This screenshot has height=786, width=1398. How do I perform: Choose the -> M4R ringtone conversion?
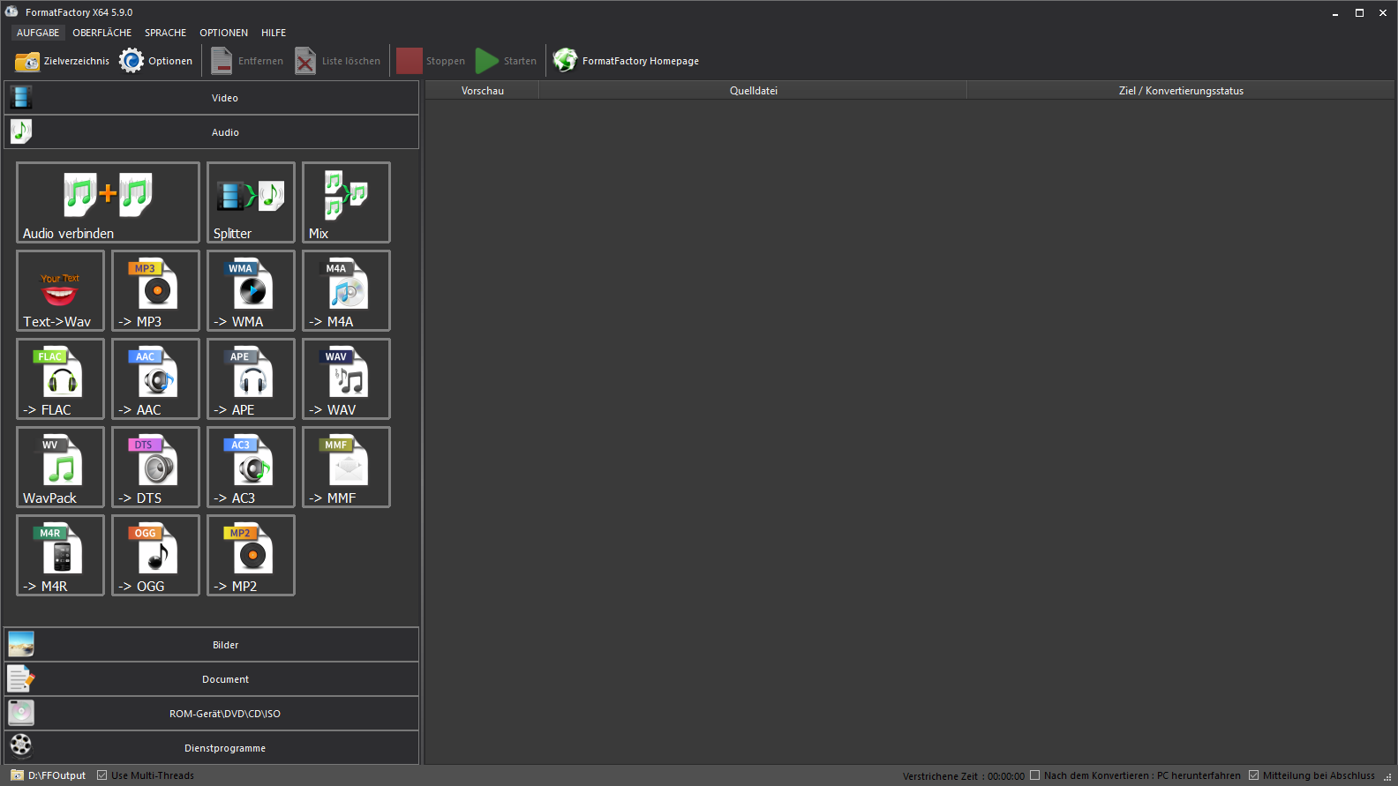(60, 555)
